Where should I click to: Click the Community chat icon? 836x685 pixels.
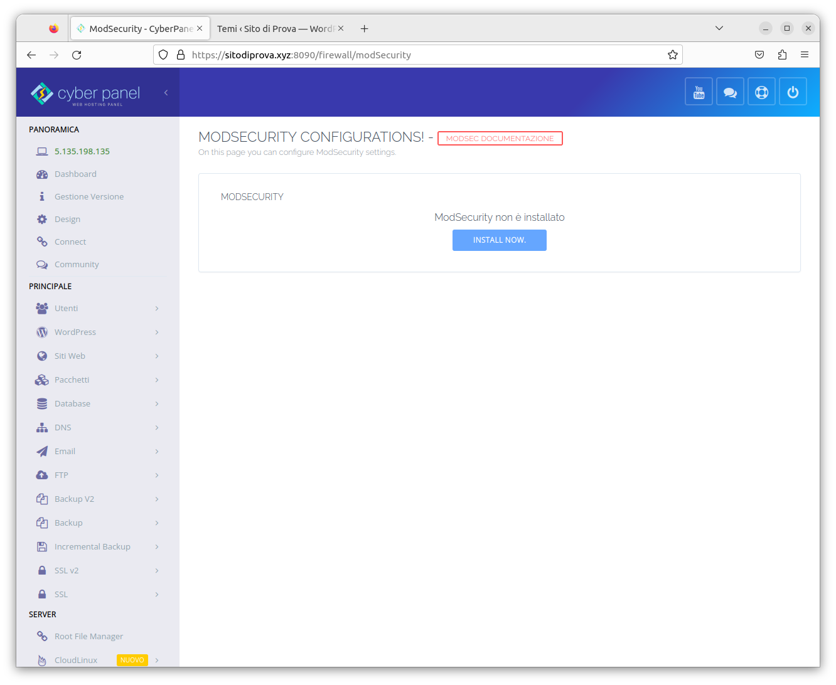(42, 264)
